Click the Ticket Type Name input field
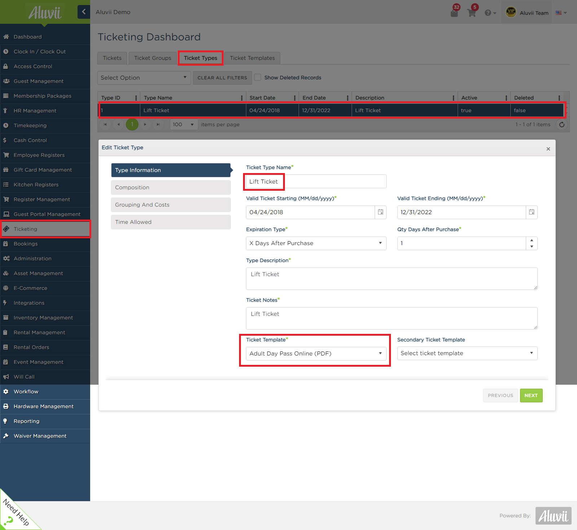 click(316, 181)
